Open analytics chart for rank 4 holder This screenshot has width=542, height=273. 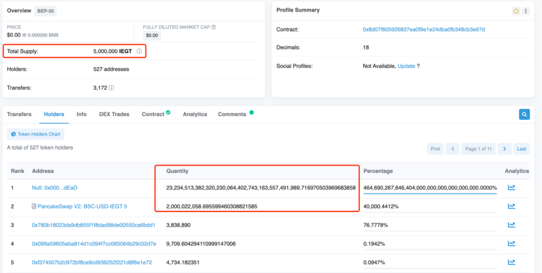point(511,243)
